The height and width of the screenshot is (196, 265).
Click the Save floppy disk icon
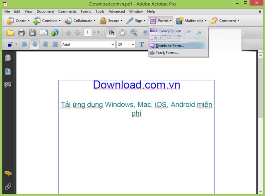pos(32,32)
